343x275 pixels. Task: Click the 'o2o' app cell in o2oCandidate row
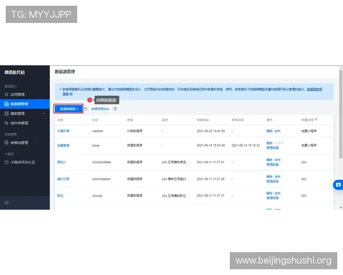coord(304,162)
